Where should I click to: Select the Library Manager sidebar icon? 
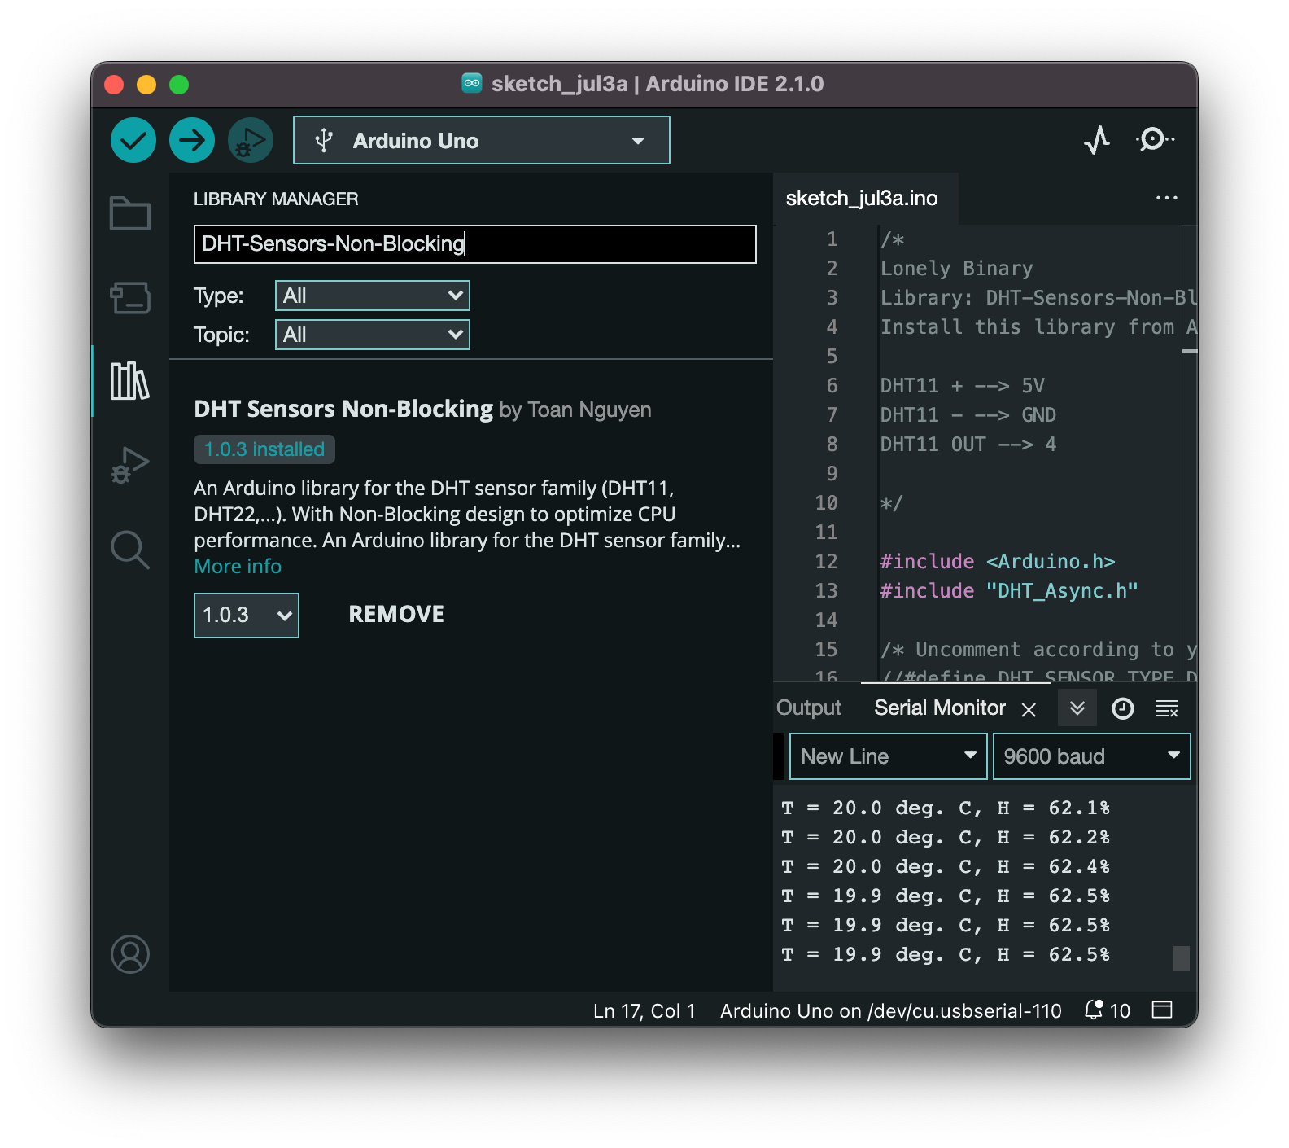pyautogui.click(x=130, y=381)
